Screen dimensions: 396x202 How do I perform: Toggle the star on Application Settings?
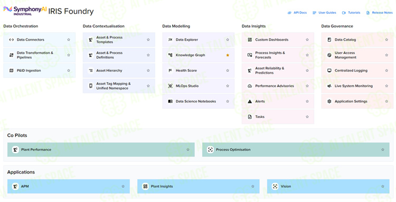386,101
